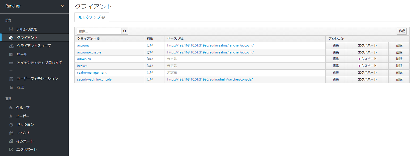Click the export icon in sidebar
Image resolution: width=412 pixels, height=156 pixels.
(11, 149)
